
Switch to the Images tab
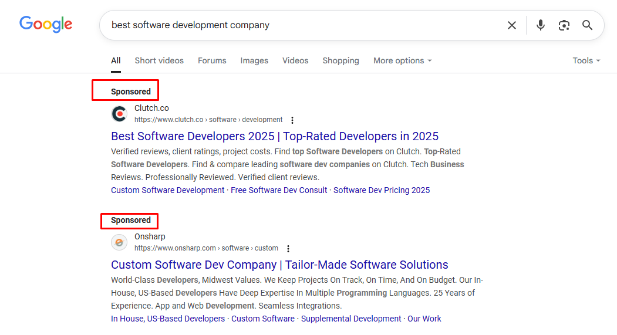(x=254, y=60)
